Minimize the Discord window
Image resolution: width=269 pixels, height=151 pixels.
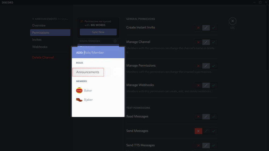point(254,2)
